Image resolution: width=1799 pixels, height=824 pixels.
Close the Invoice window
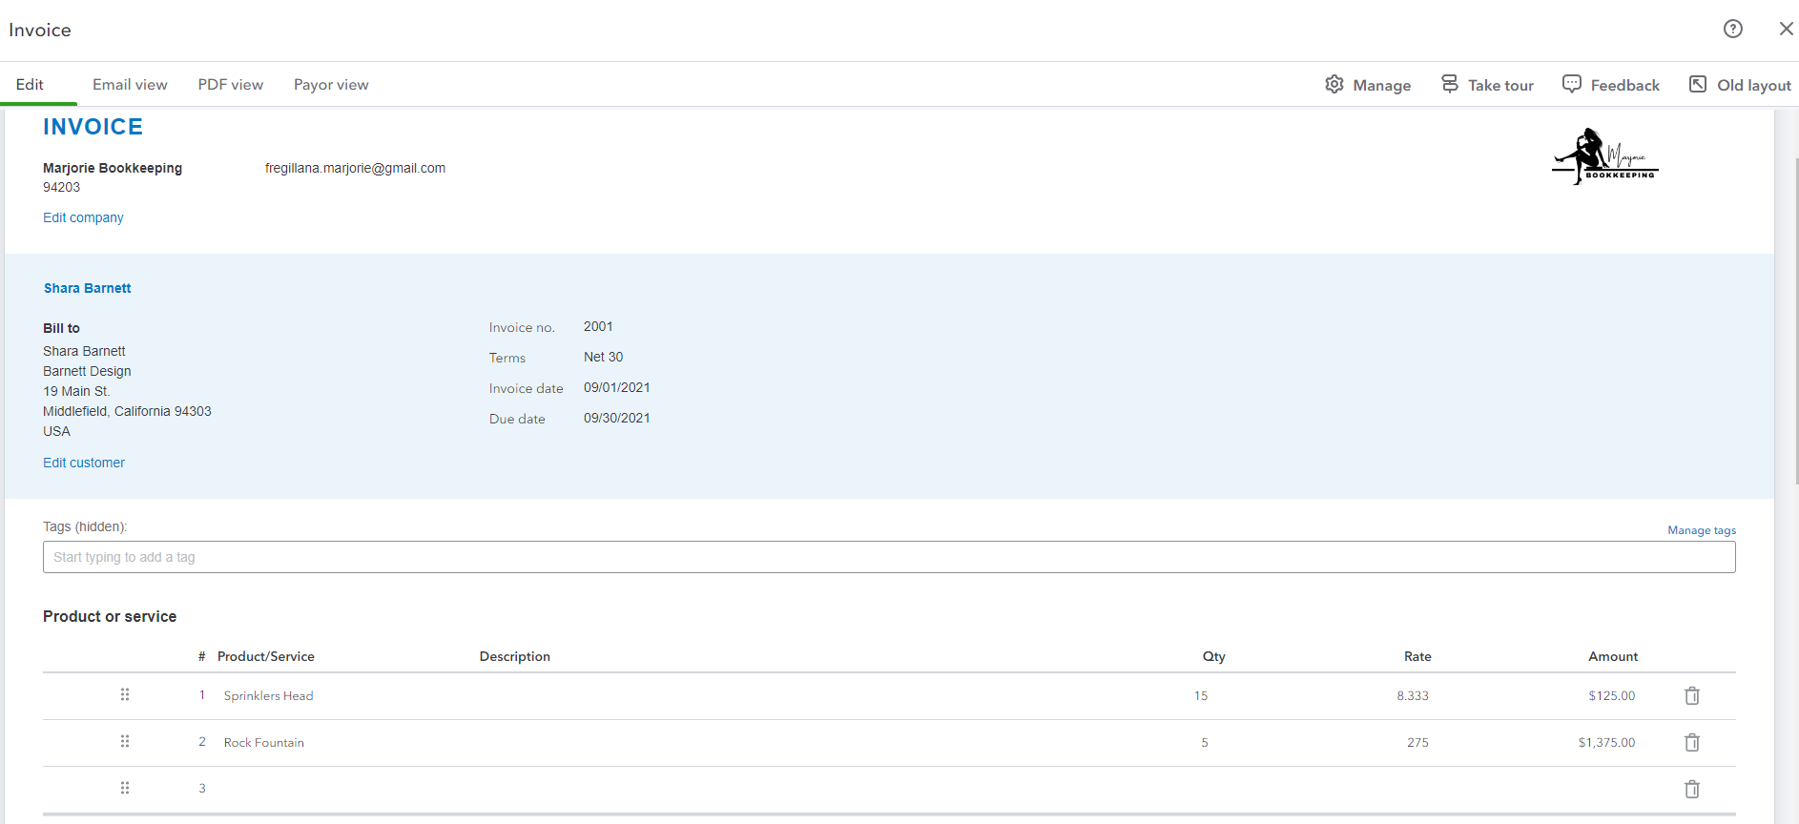pyautogui.click(x=1787, y=29)
